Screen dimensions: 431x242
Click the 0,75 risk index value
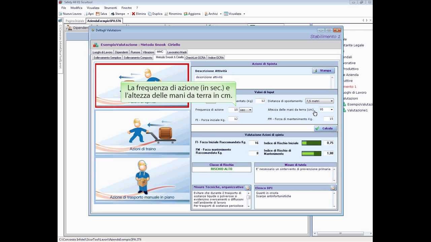[x=328, y=143]
